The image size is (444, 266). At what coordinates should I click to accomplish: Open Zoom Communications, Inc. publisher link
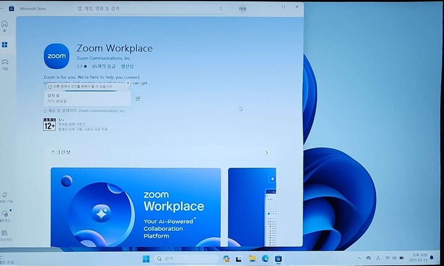coord(104,58)
